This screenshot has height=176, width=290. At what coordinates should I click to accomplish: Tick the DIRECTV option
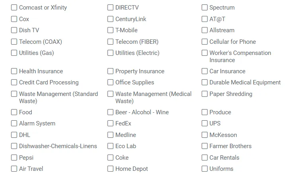click(111, 8)
